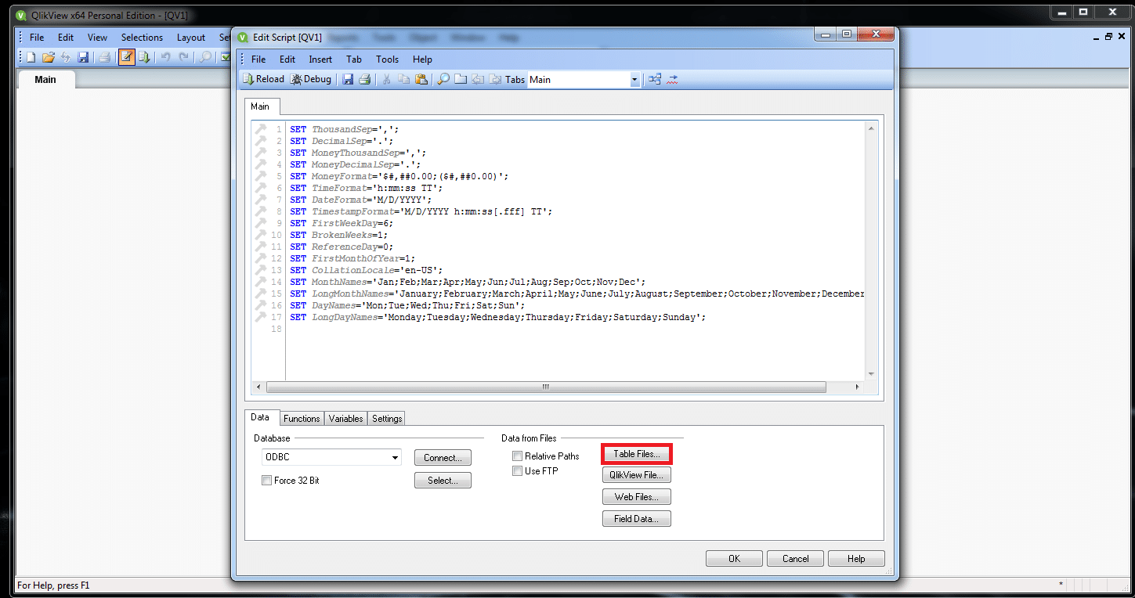Open Help menu in Edit Script dialog
Image resolution: width=1135 pixels, height=598 pixels.
pyautogui.click(x=422, y=59)
